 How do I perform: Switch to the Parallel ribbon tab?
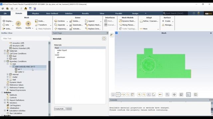[x=118, y=13]
